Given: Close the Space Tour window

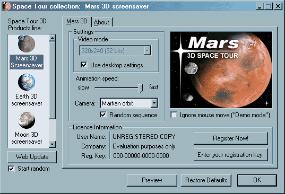Looking at the screenshot, I should click(x=278, y=6).
